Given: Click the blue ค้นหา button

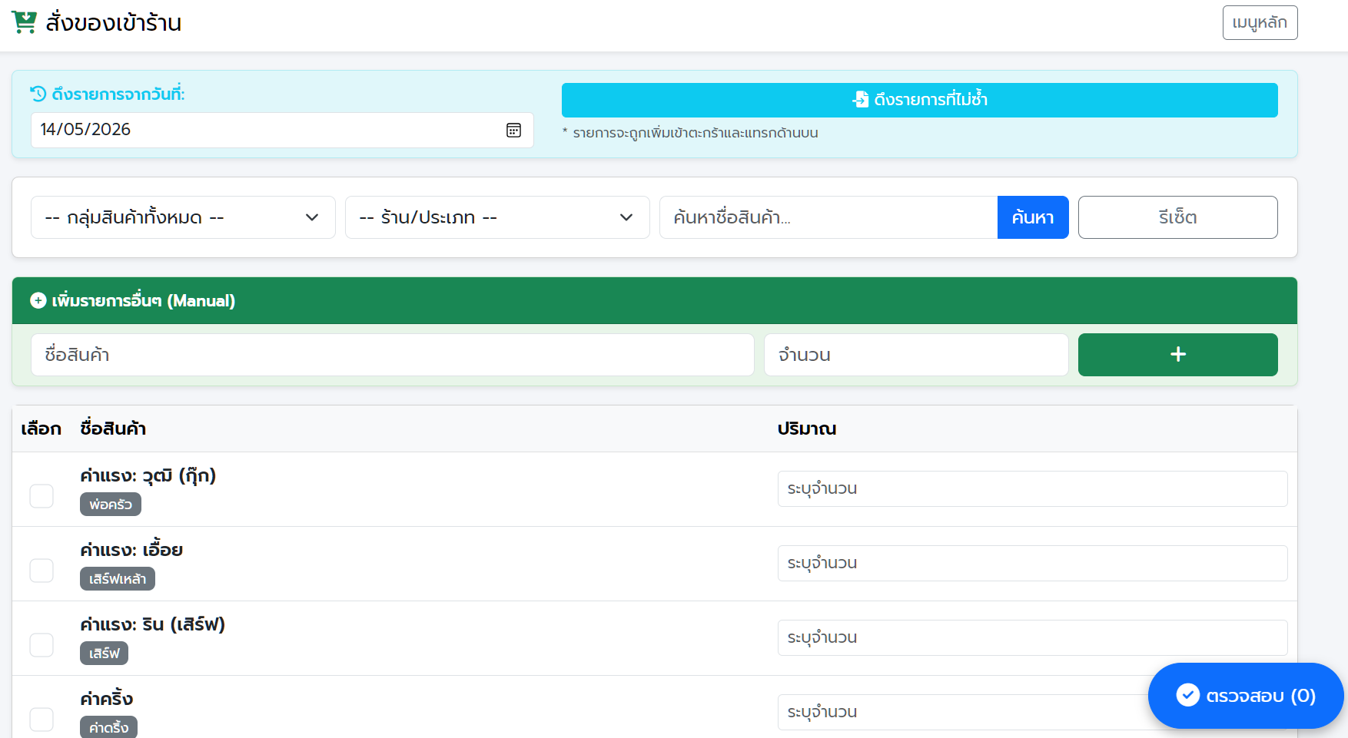Looking at the screenshot, I should (x=1033, y=217).
